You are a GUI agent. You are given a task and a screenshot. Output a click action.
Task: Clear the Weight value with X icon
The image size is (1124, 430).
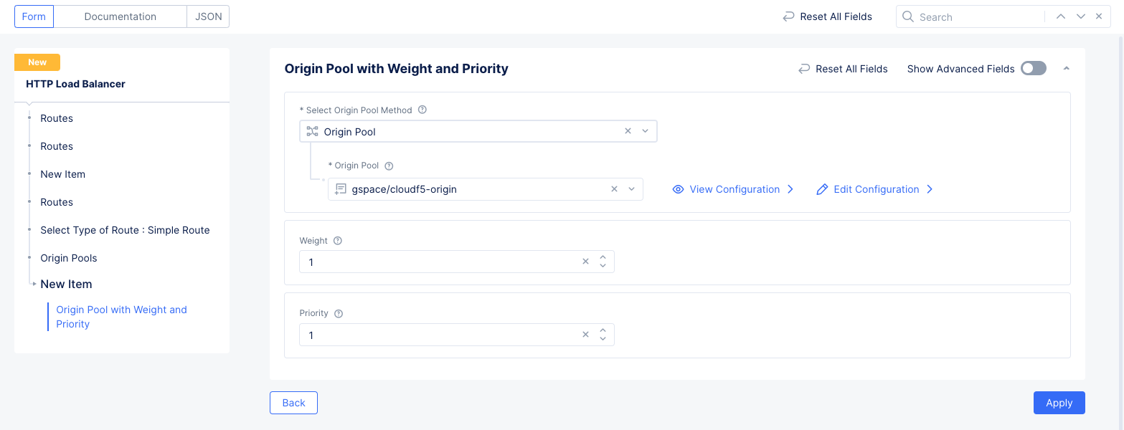coord(585,262)
